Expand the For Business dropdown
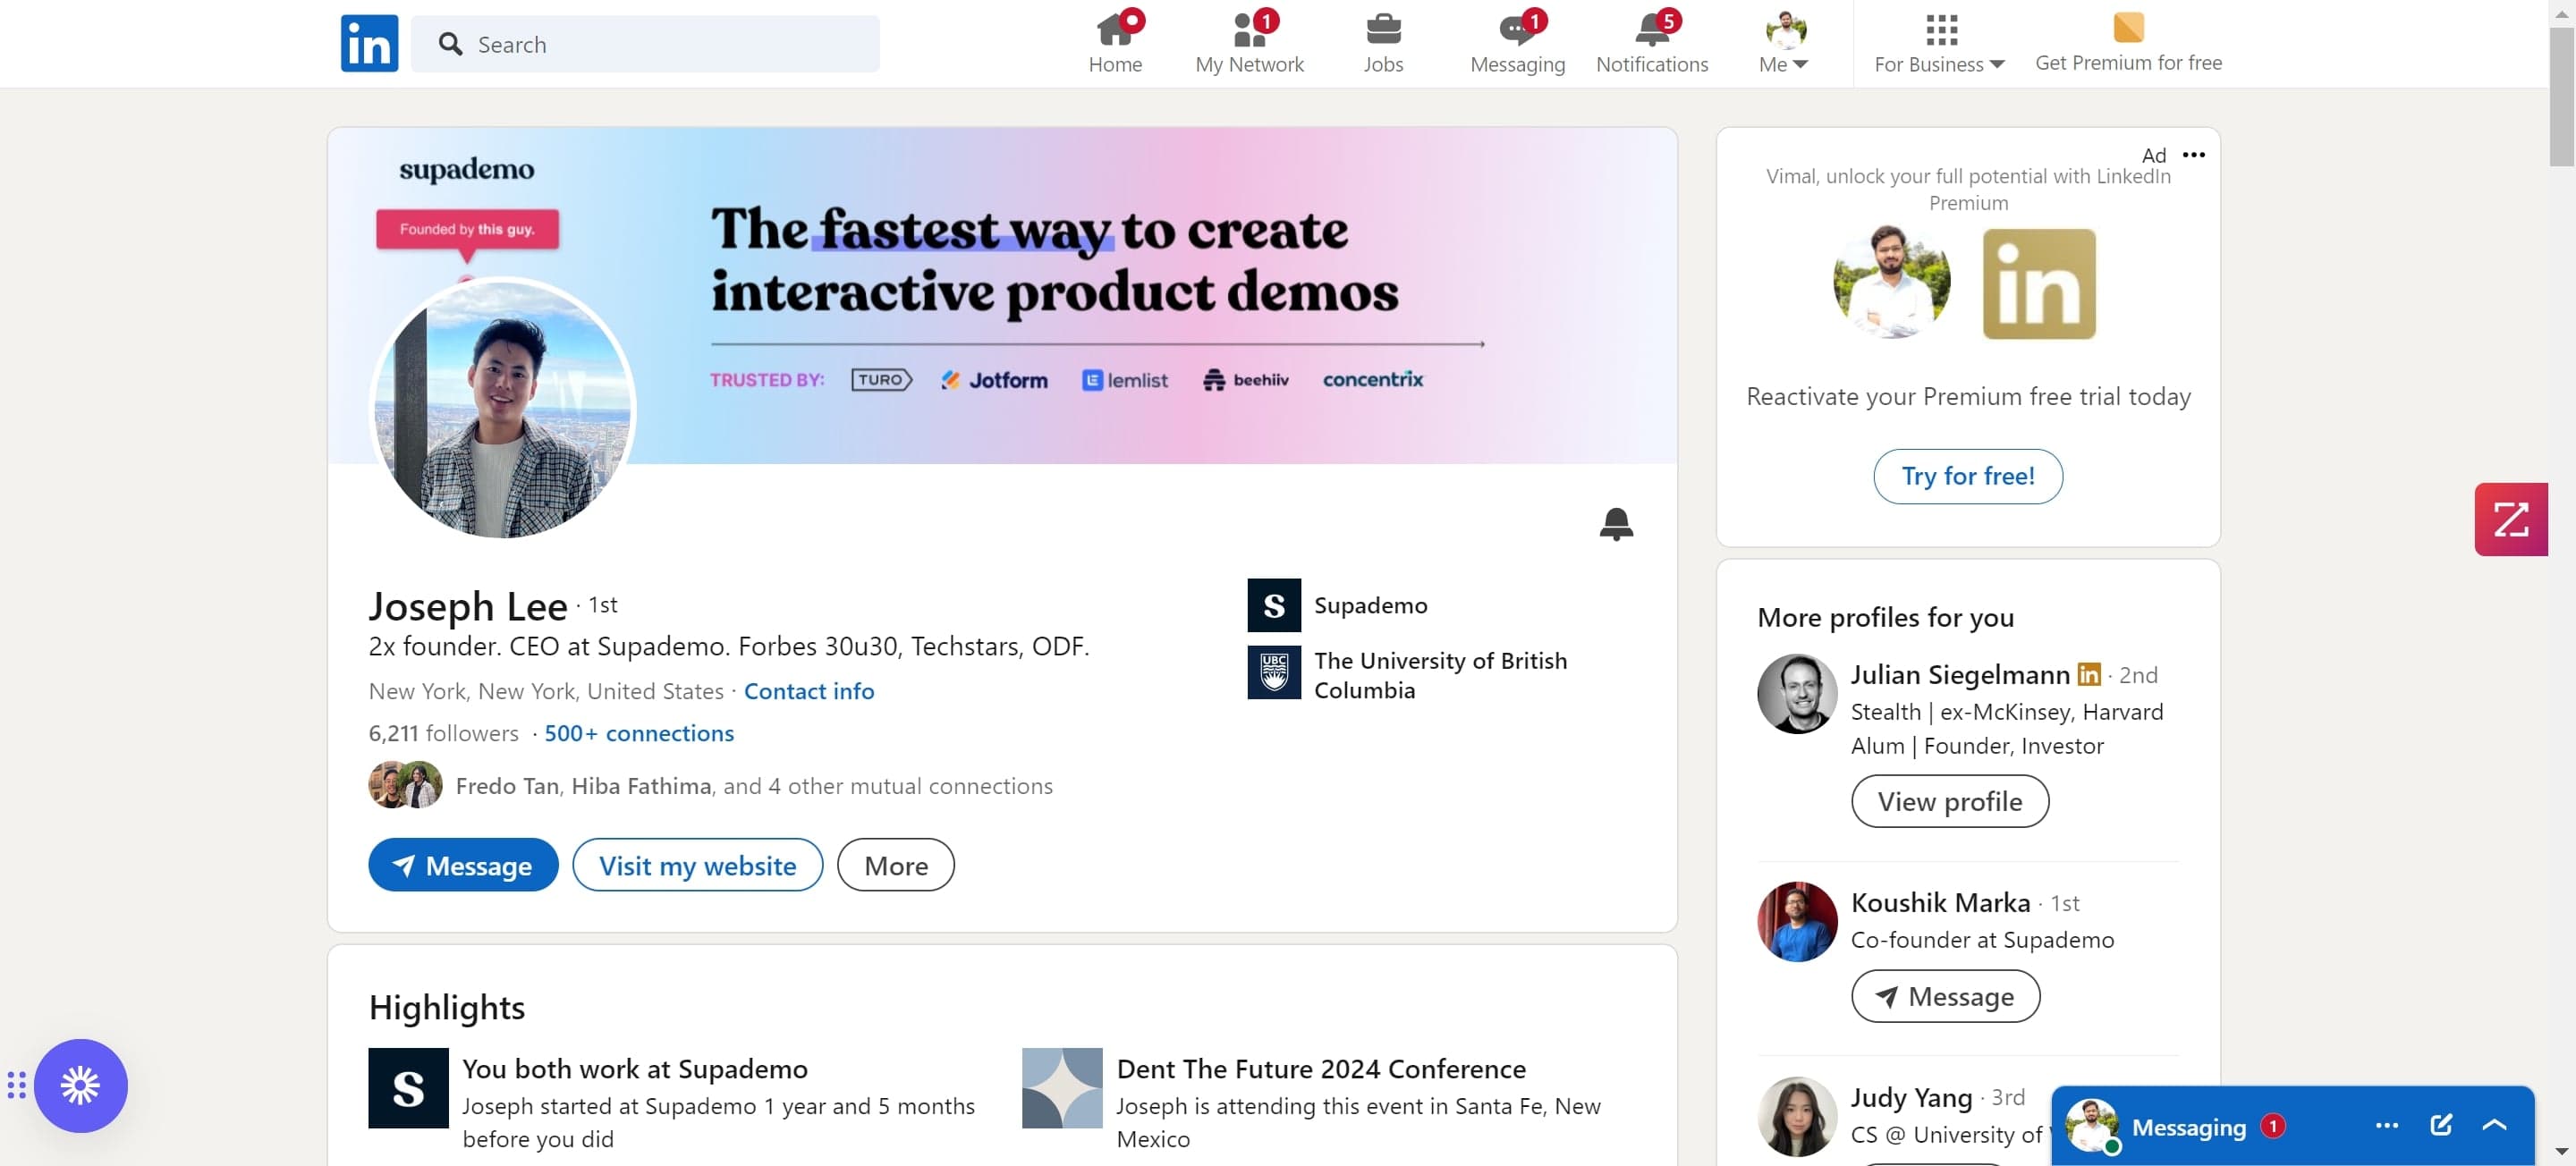Screen dimensions: 2576x1166 click(x=1939, y=43)
